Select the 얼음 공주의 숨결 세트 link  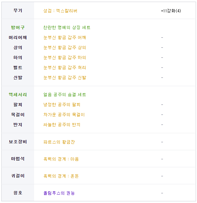pos(64,94)
